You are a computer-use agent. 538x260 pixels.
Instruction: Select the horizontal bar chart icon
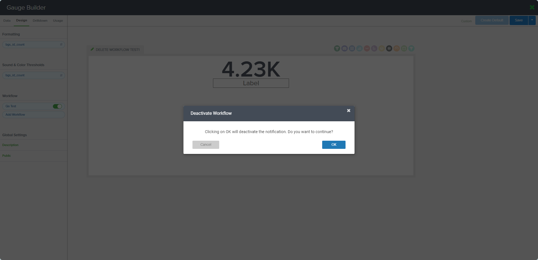[x=374, y=48]
